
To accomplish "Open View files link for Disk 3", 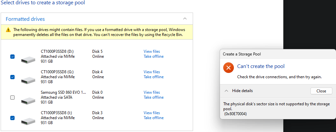I will pos(152,113).
